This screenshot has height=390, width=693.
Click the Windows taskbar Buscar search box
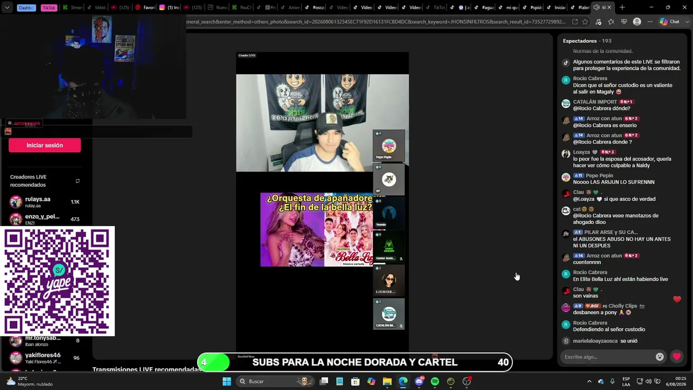tap(276, 381)
